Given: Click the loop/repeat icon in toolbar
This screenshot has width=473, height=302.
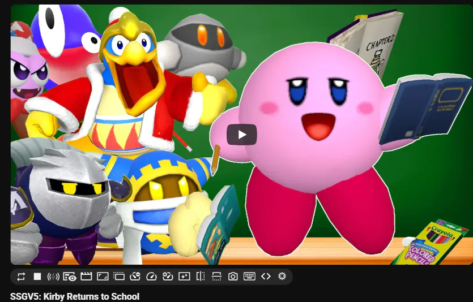Looking at the screenshot, I should coord(21,277).
